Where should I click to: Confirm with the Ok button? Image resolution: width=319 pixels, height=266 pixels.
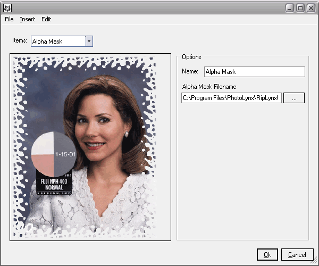pyautogui.click(x=267, y=255)
